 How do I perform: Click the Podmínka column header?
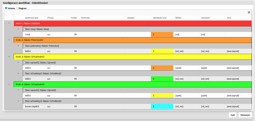coord(102,18)
